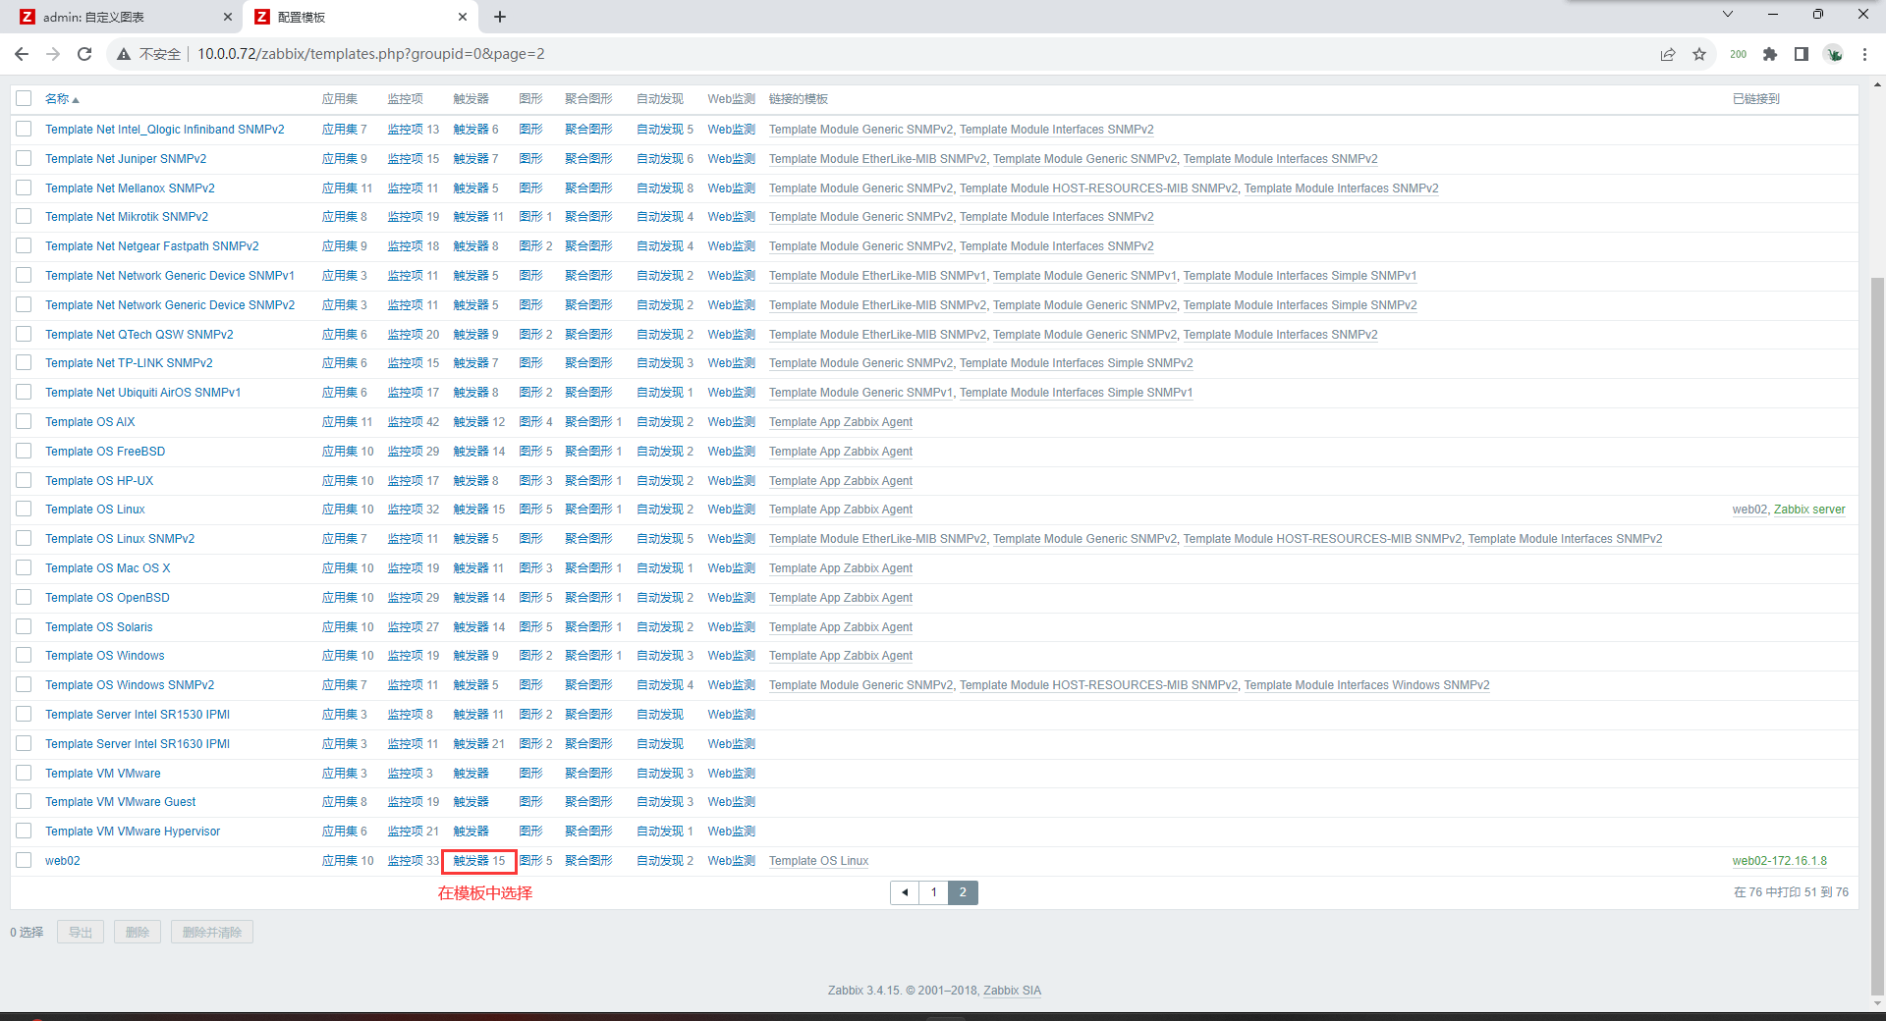
Task: Open Template OS Windows name link
Action: point(105,656)
